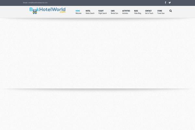The image size is (195, 130).
Task: Open the Store Travel Gear page
Action: point(161,12)
